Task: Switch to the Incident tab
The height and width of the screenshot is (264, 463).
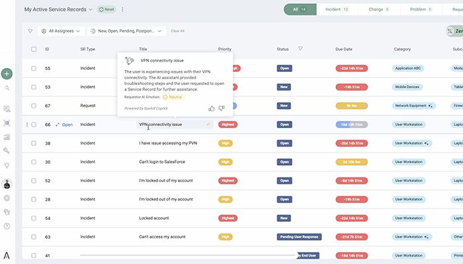Action: pyautogui.click(x=337, y=9)
